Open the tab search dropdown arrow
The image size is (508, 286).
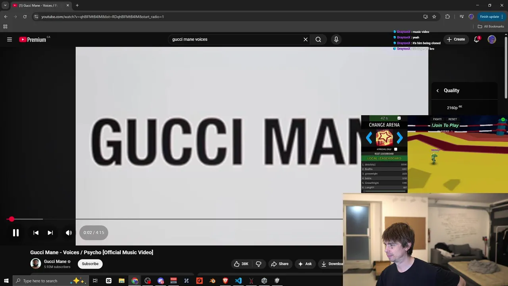(x=5, y=6)
